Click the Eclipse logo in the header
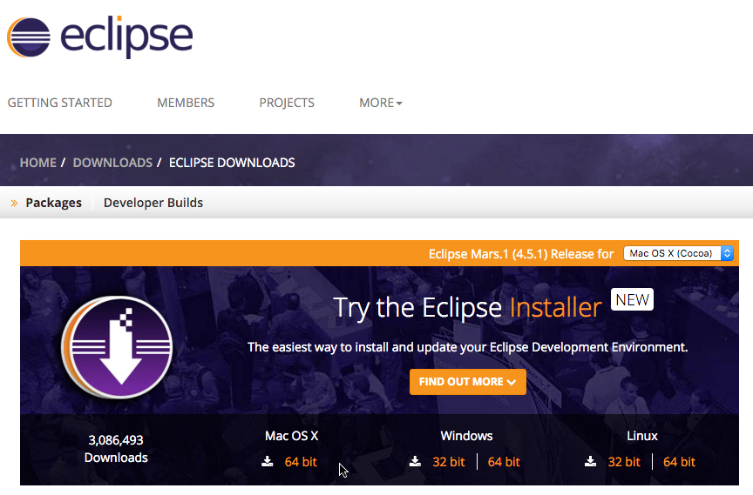Image resolution: width=753 pixels, height=495 pixels. (x=100, y=37)
